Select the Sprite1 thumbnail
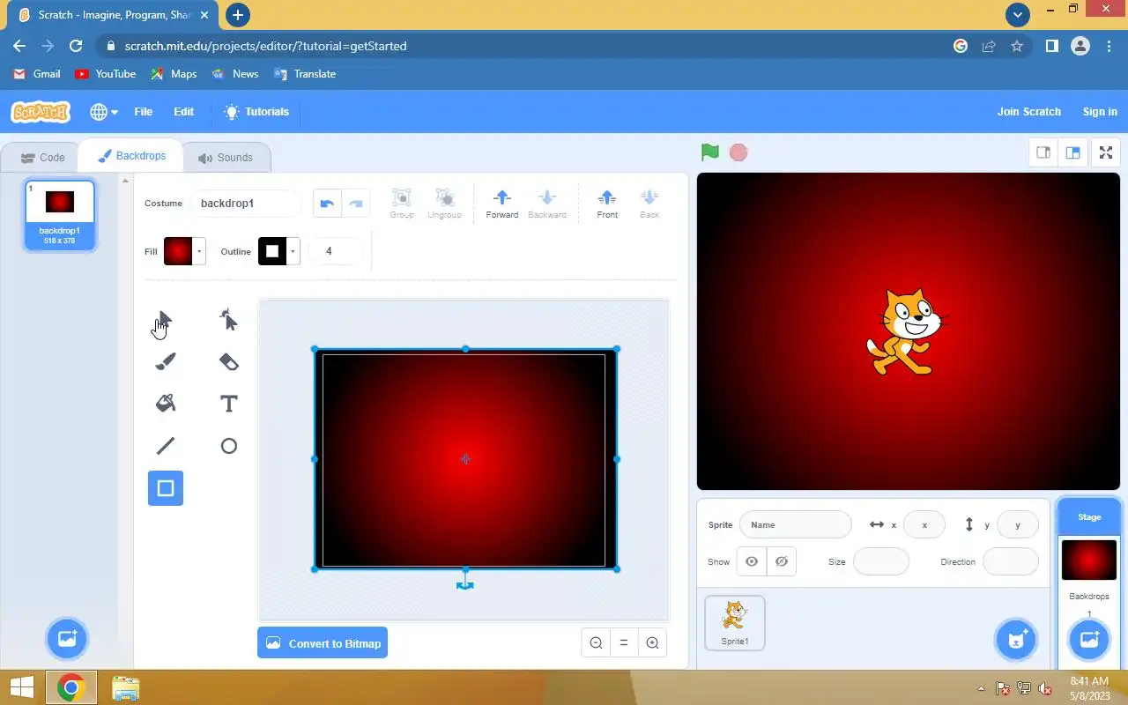1128x705 pixels. coord(735,623)
